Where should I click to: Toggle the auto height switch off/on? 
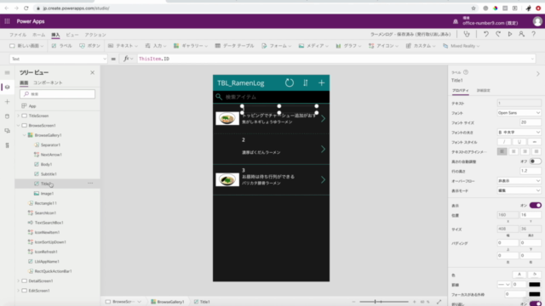536,161
